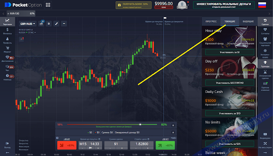Click the M15 14:33 time field
The width and height of the screenshot is (273, 156).
coord(90,144)
